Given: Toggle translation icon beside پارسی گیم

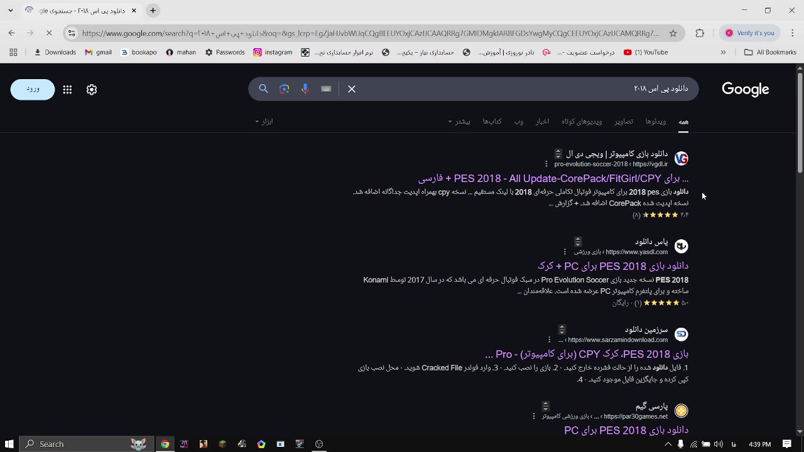Looking at the screenshot, I should click(545, 406).
